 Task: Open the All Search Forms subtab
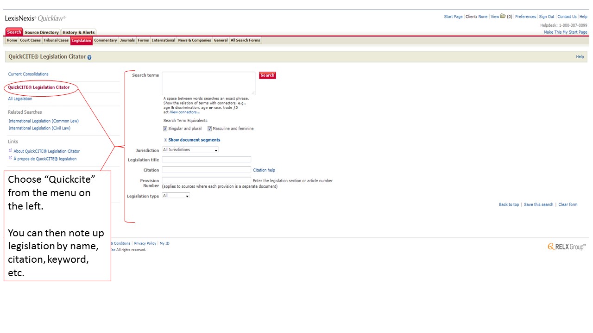point(246,40)
